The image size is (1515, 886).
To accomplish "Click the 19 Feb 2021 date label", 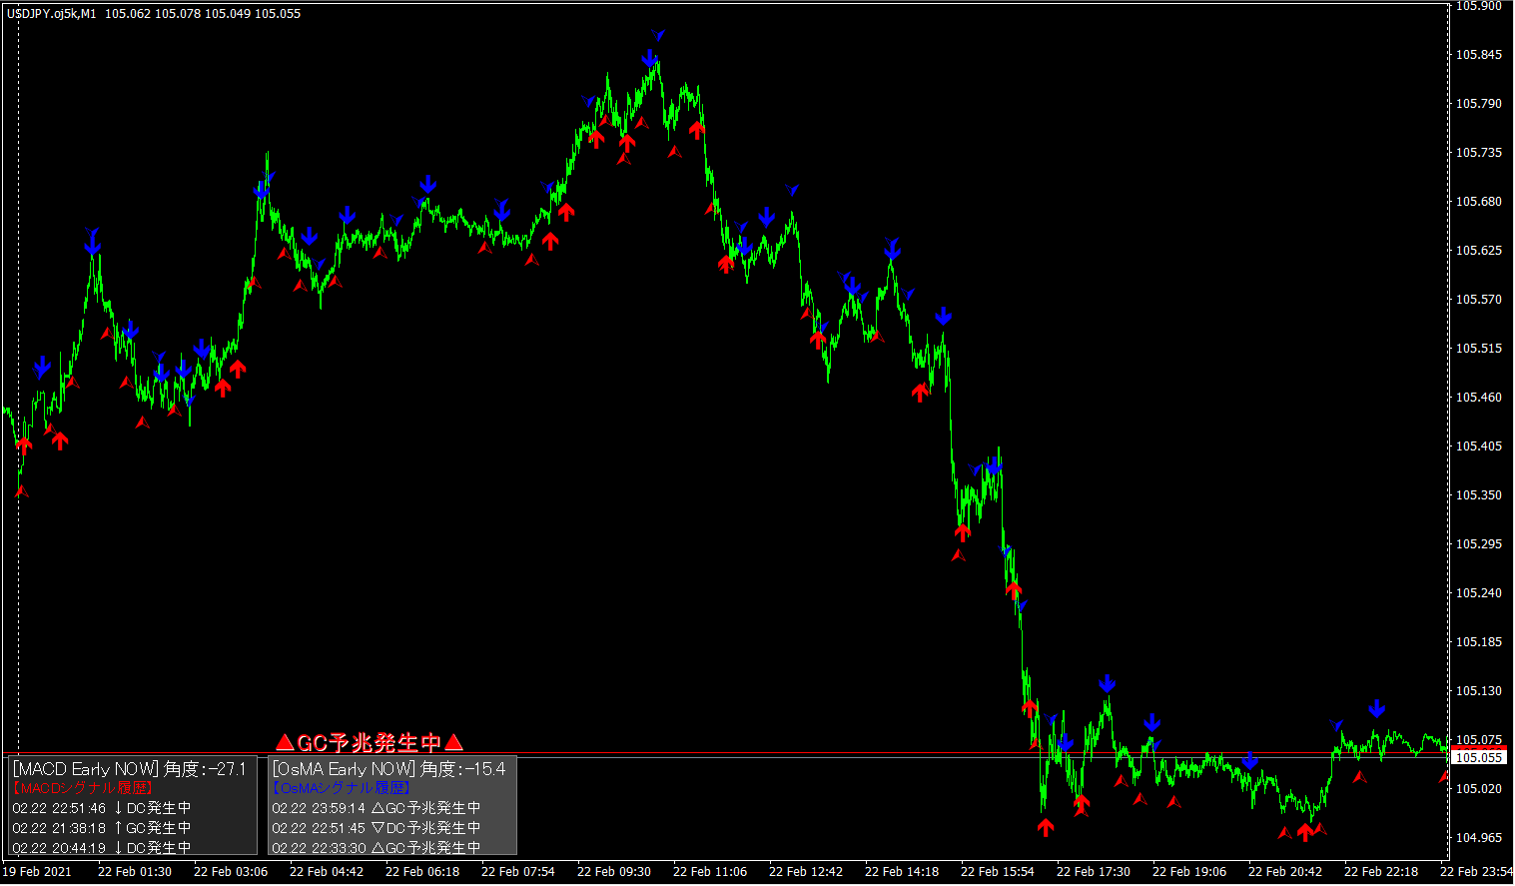I will click(x=38, y=872).
